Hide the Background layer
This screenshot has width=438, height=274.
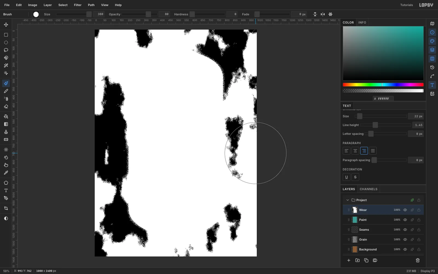405,249
